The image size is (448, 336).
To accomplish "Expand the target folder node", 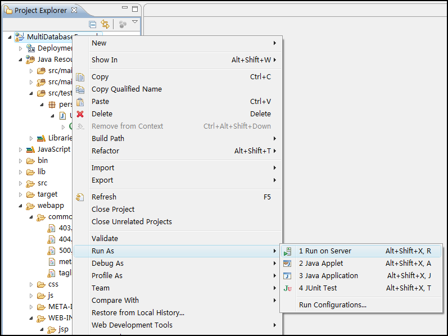I will click(x=20, y=194).
